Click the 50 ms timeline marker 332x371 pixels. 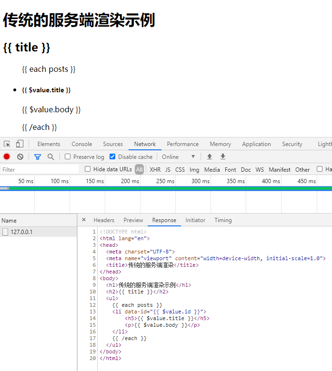click(26, 181)
